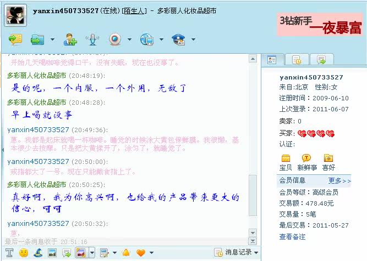This screenshot has height=261, width=367.
Task: Start voice chat with microphone icon
Action: [x=92, y=39]
